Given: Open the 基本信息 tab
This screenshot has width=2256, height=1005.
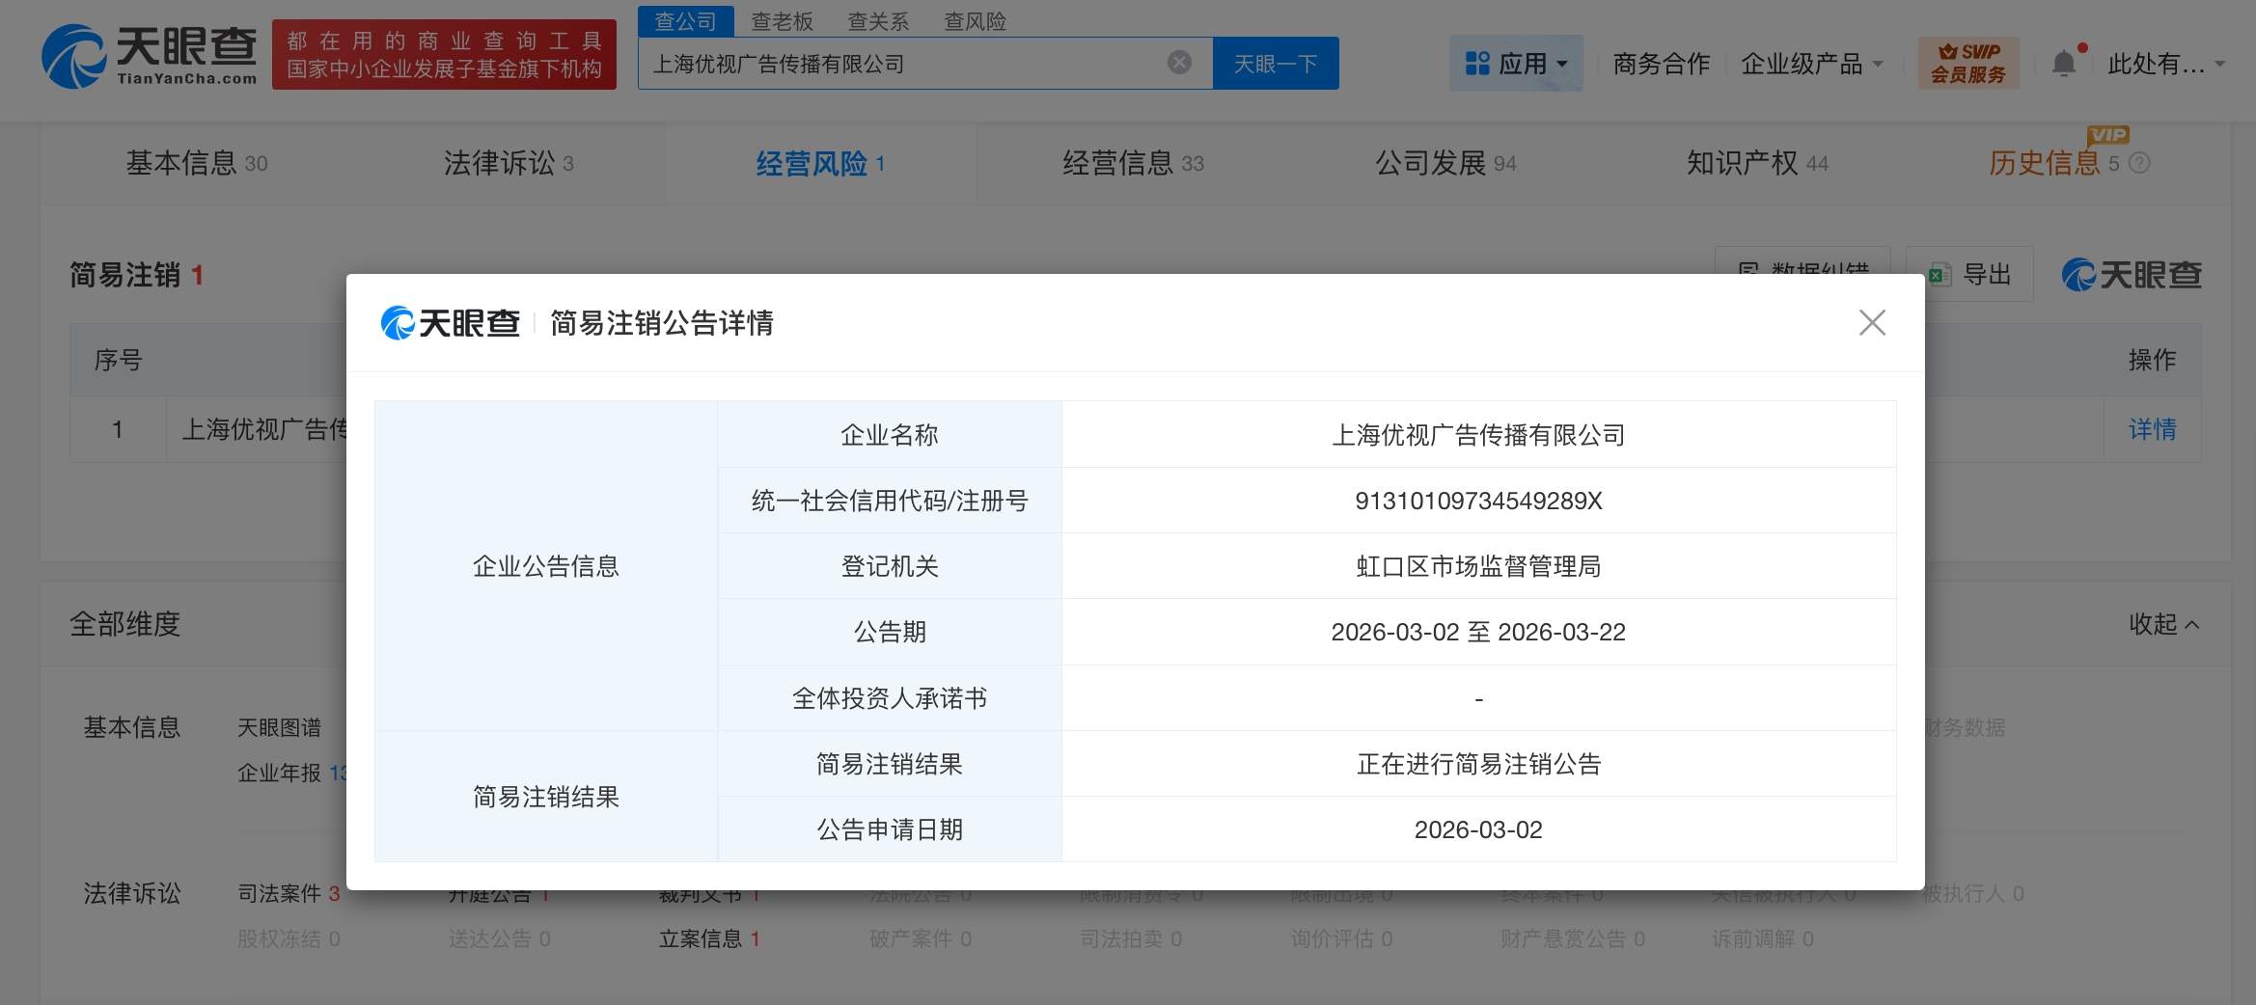Looking at the screenshot, I should pyautogui.click(x=197, y=163).
